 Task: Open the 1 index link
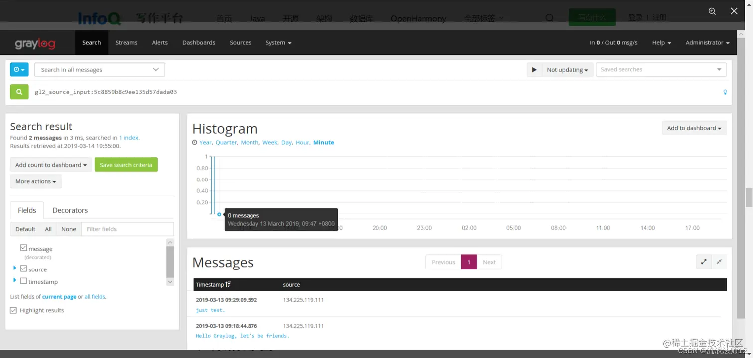click(x=129, y=138)
